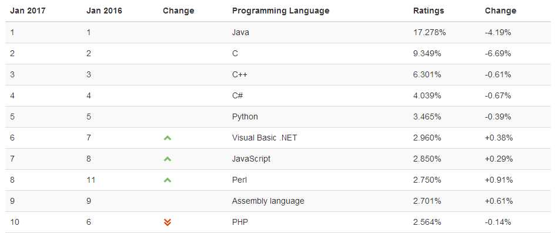Click the -6.69% change value for C
Viewport: 556px width, 233px height.
pyautogui.click(x=498, y=54)
